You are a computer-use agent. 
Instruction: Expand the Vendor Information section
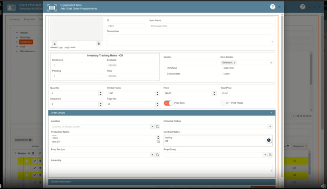coord(271,182)
